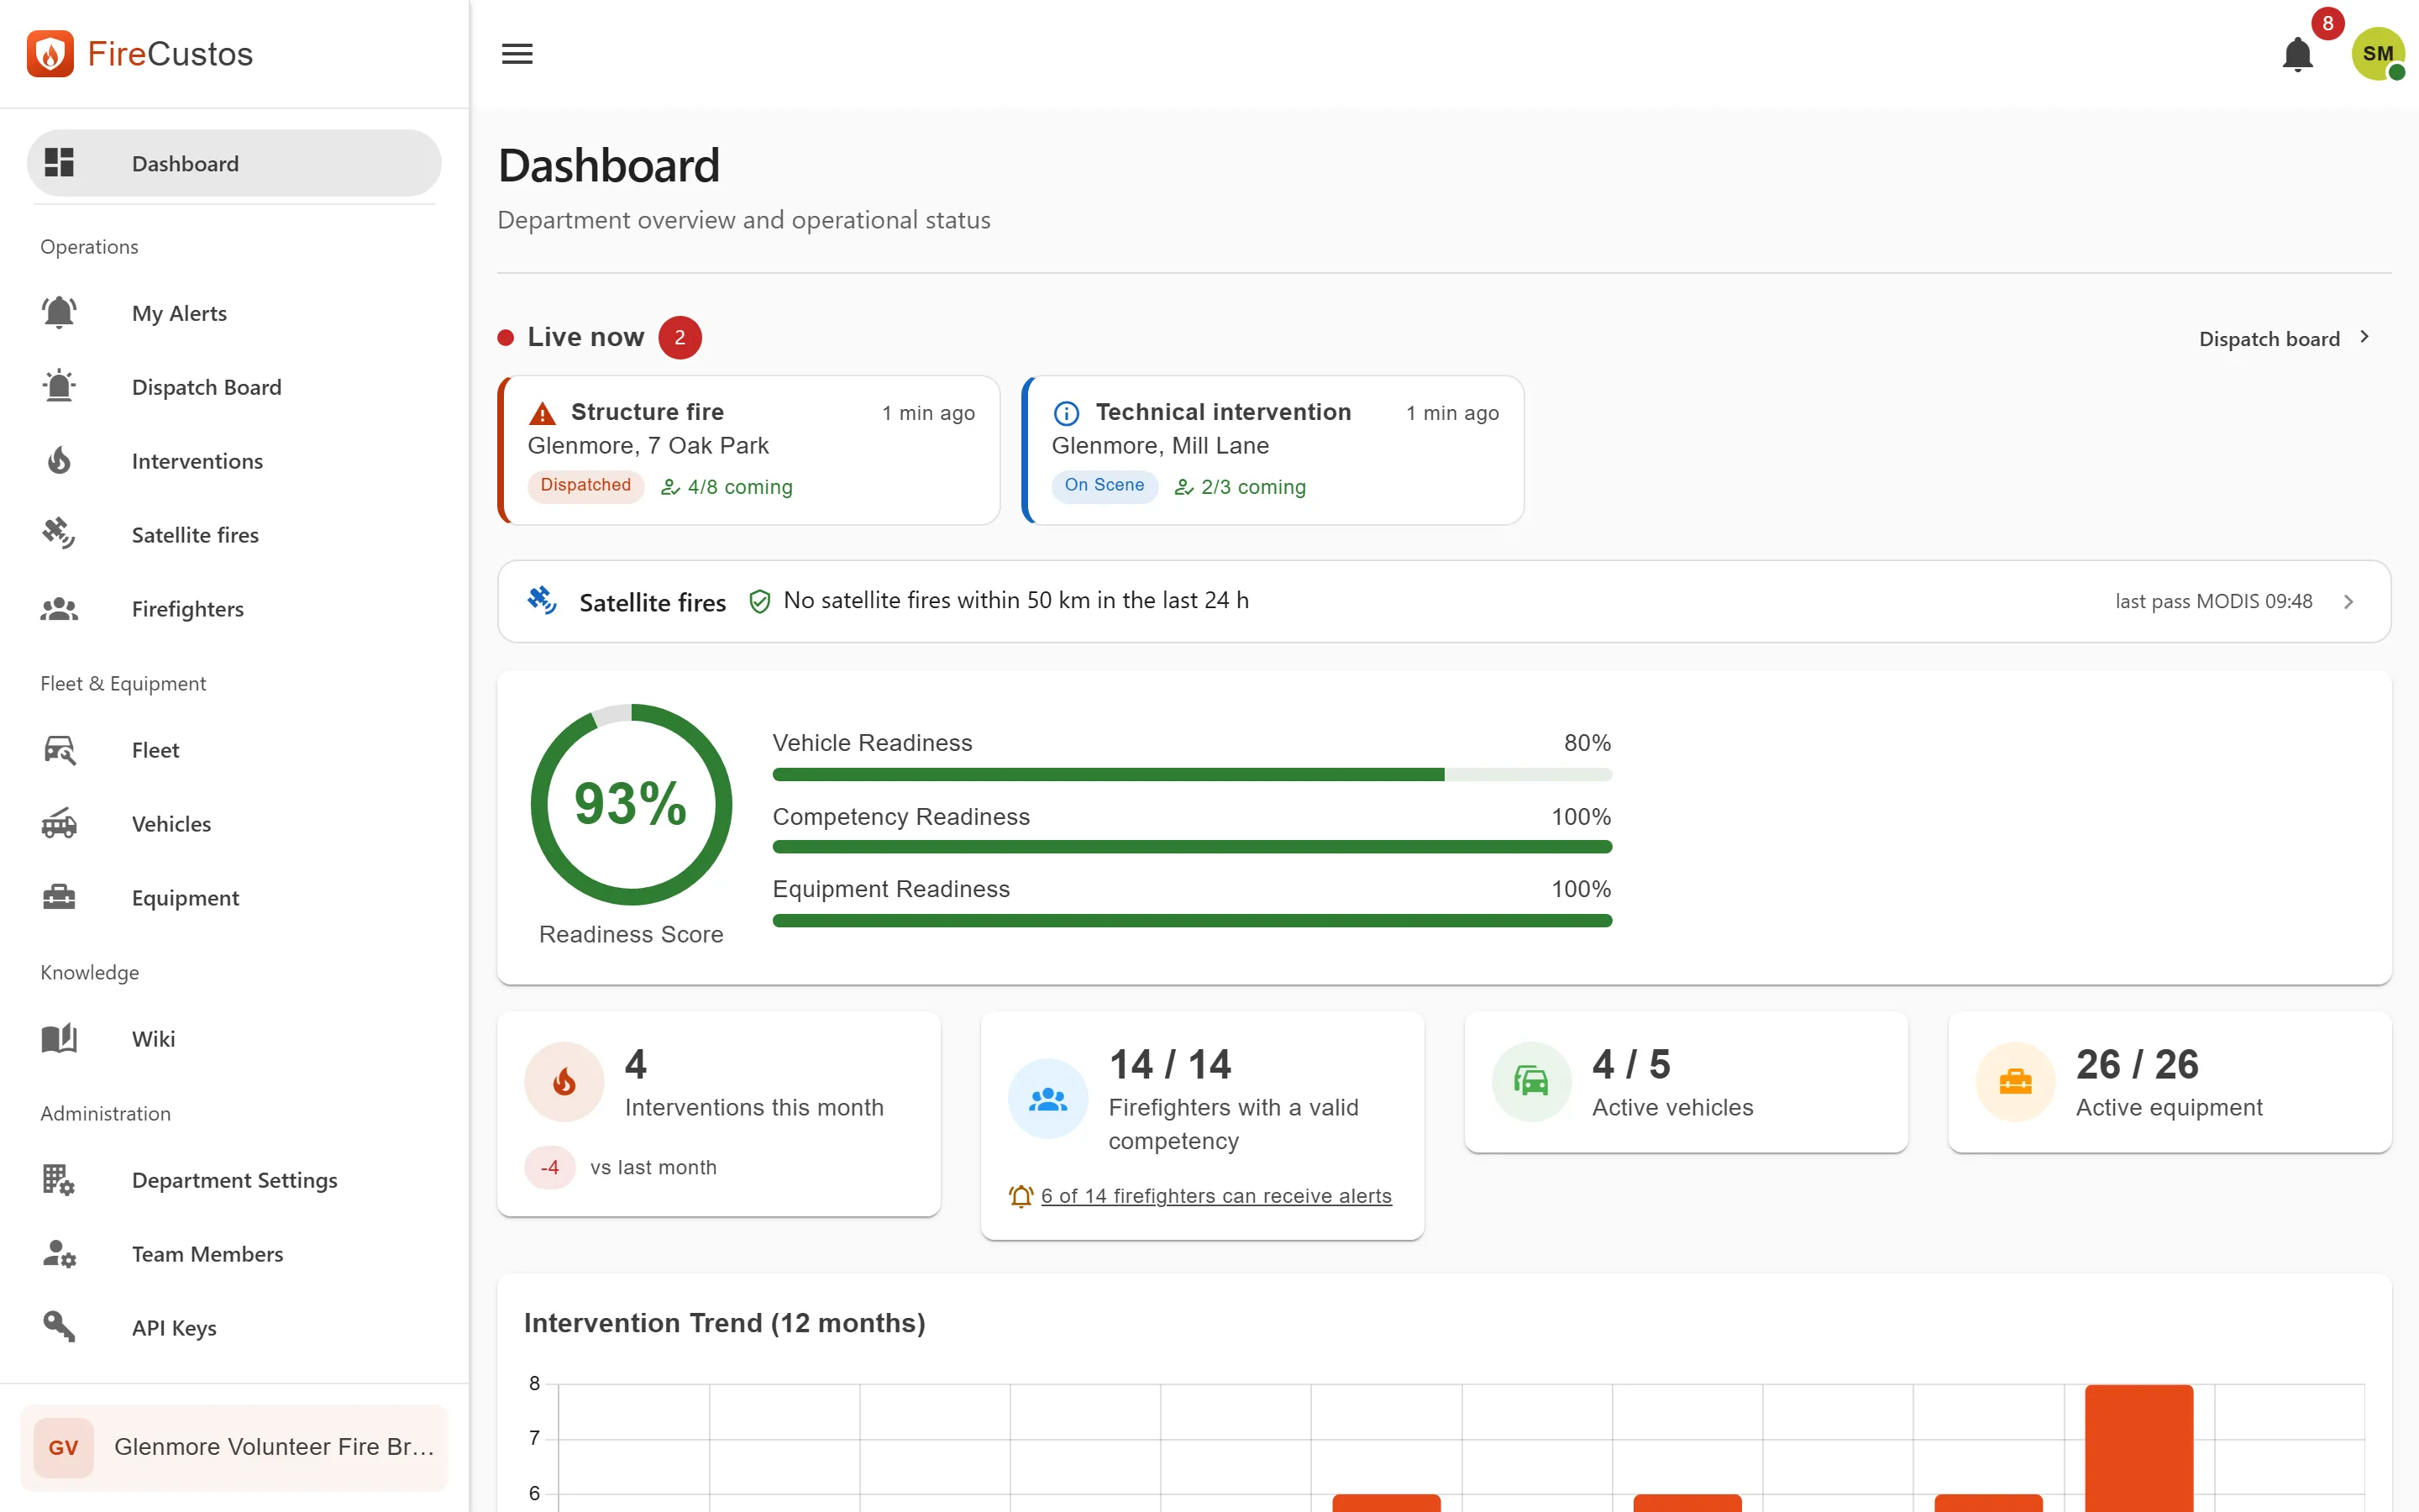Select Interventions in sidebar
The width and height of the screenshot is (2419, 1512).
(x=234, y=461)
